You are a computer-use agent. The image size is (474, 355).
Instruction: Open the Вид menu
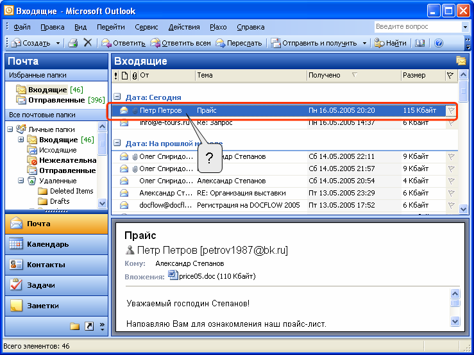[80, 27]
